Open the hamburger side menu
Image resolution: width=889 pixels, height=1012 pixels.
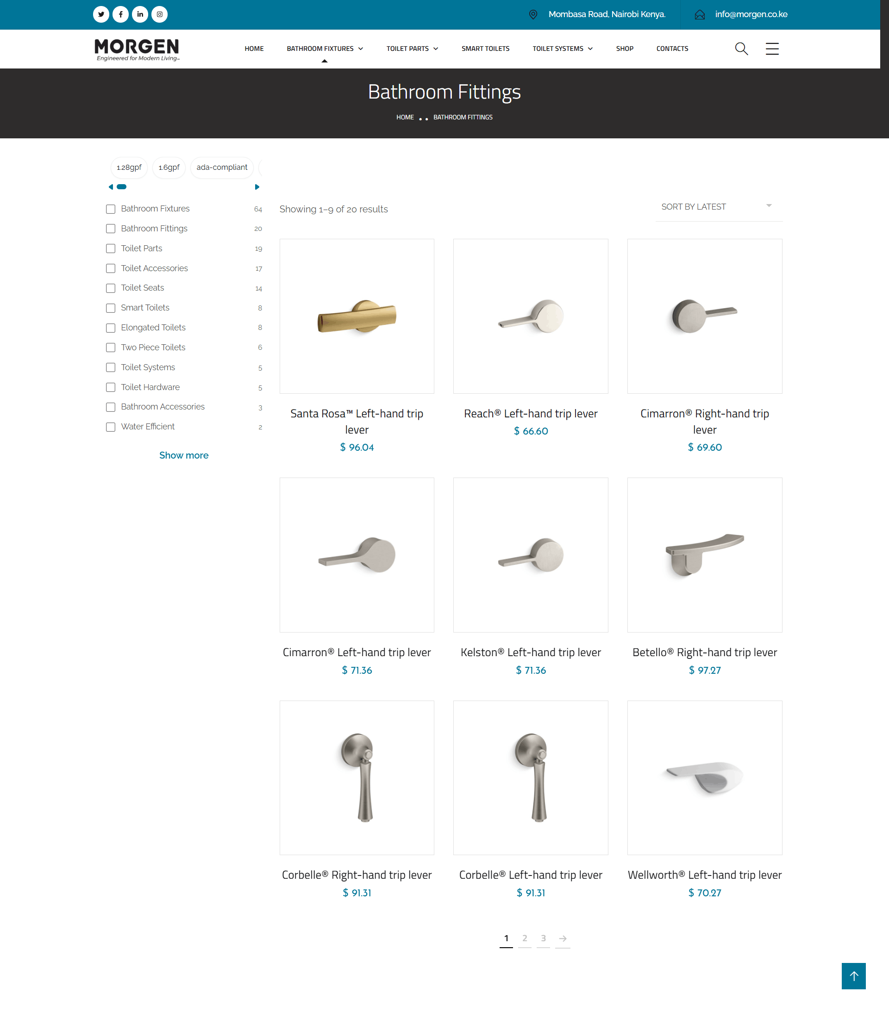point(772,49)
